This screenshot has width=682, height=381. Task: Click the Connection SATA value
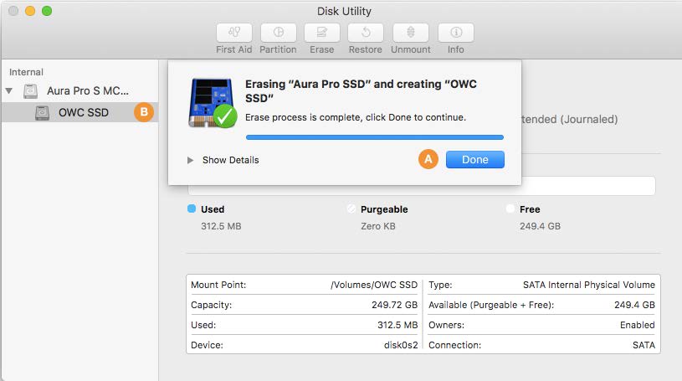tap(644, 345)
